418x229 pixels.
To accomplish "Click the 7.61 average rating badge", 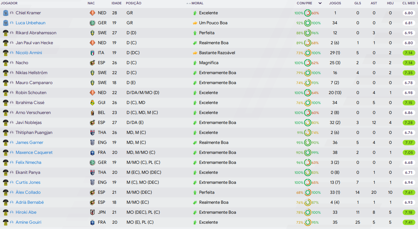I will pyautogui.click(x=409, y=192).
